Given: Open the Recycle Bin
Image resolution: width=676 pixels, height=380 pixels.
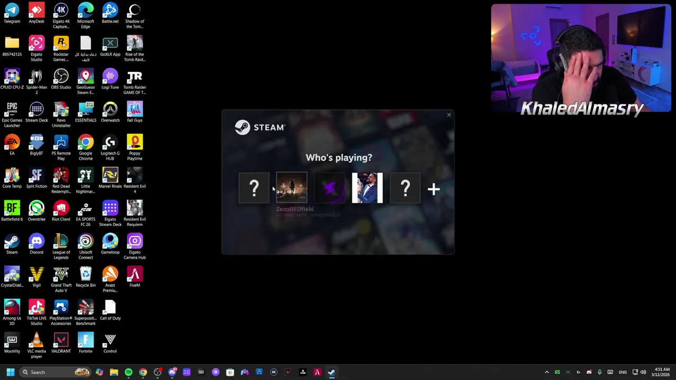Looking at the screenshot, I should 86,278.
